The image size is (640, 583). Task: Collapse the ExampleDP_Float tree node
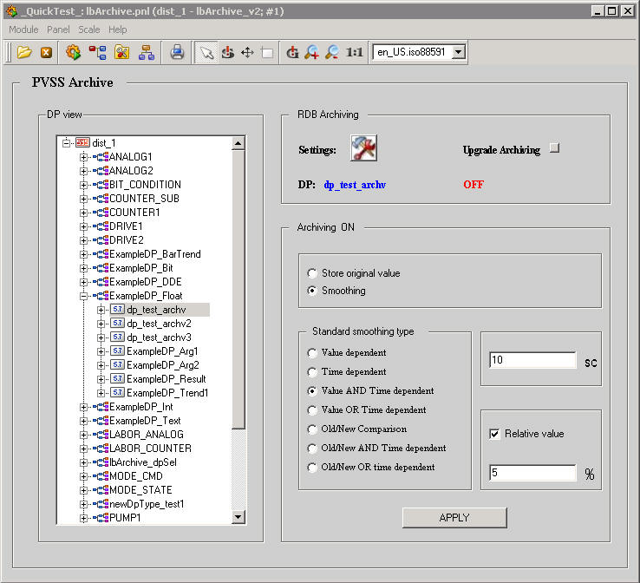tap(84, 296)
